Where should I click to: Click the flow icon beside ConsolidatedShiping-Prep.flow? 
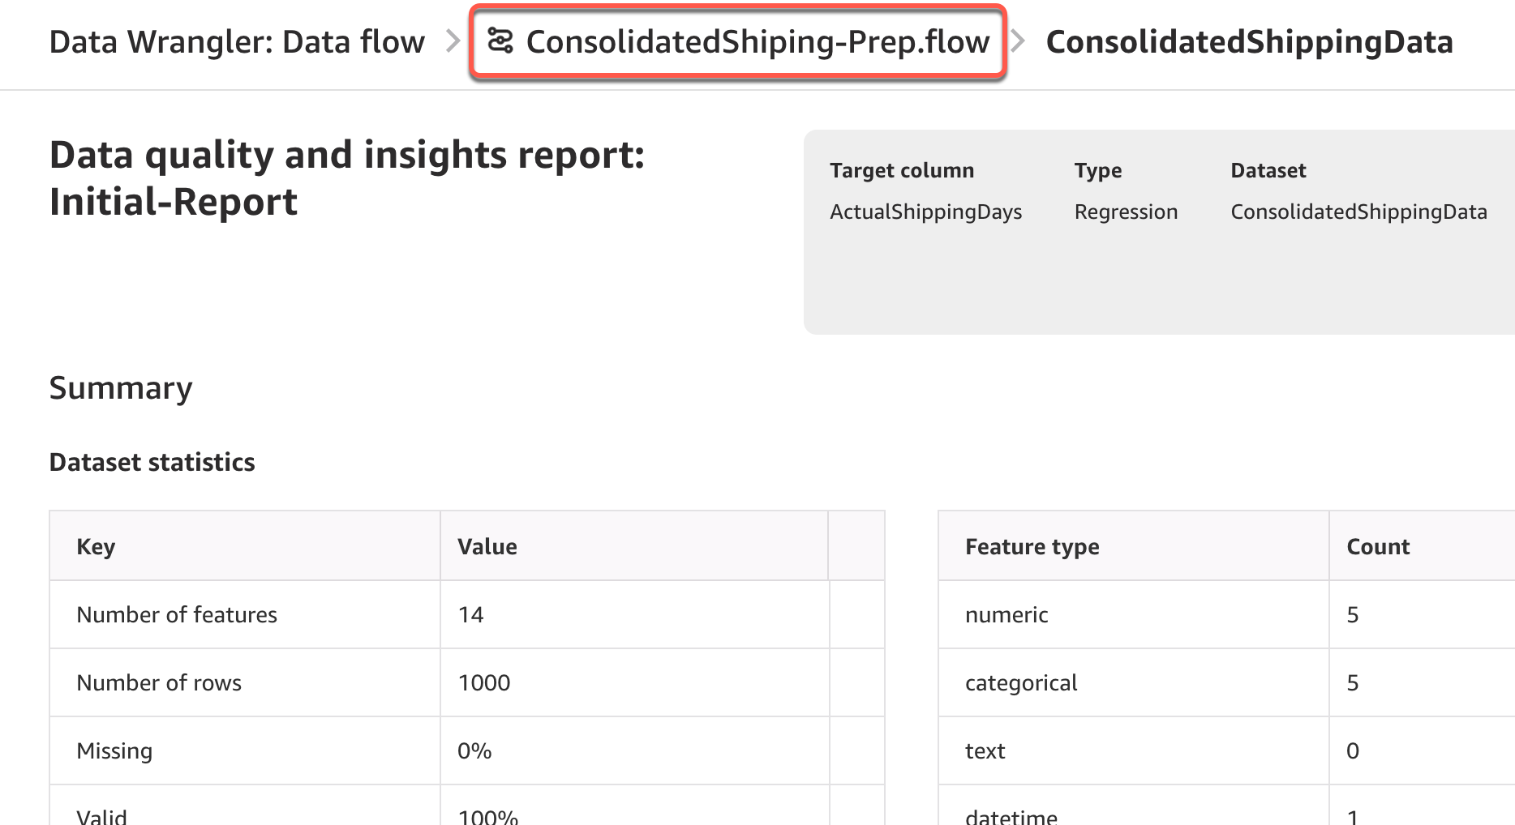500,41
